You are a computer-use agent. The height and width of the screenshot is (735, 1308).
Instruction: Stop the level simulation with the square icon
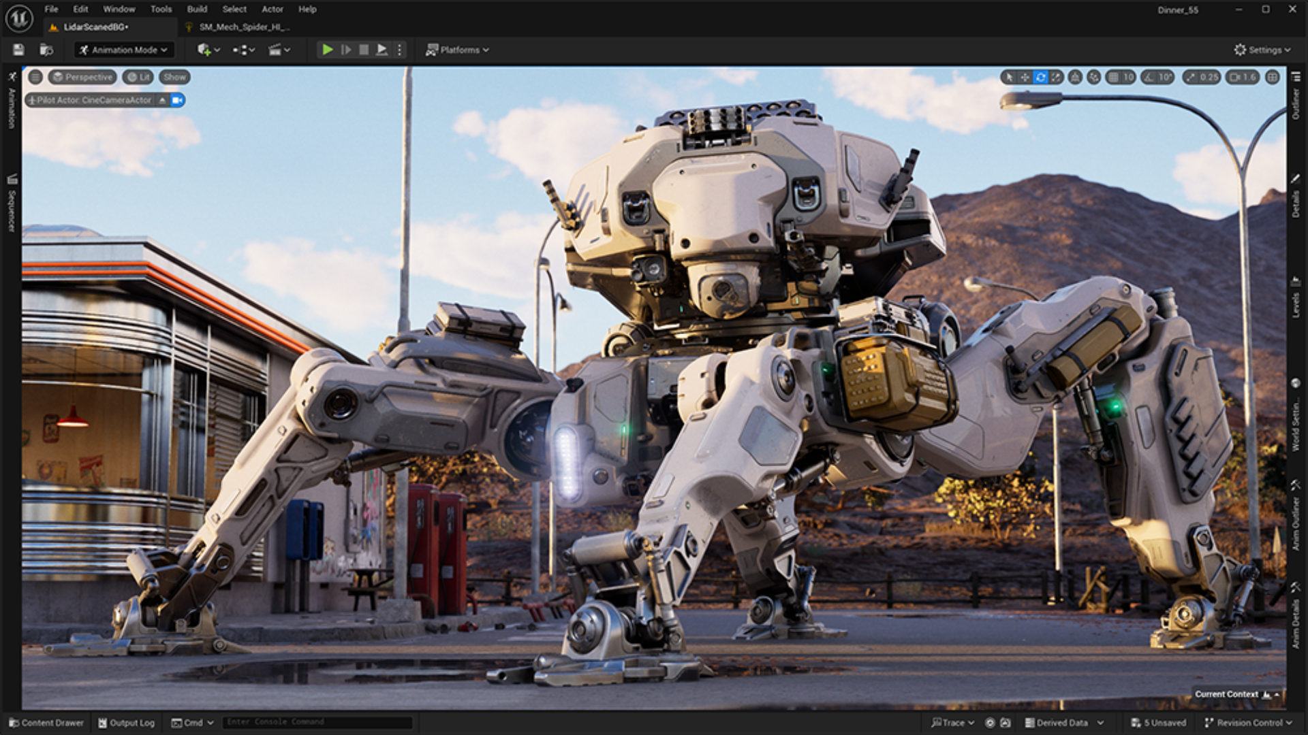click(364, 50)
